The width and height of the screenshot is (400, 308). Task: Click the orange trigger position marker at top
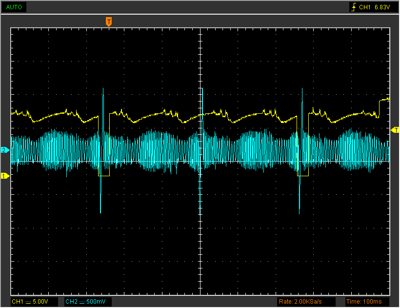point(108,21)
